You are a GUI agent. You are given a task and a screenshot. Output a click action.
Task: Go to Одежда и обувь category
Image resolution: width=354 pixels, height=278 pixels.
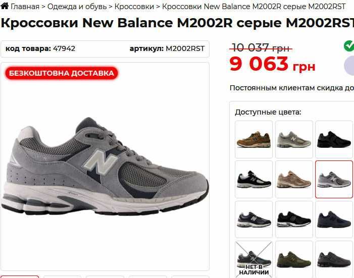tap(77, 7)
